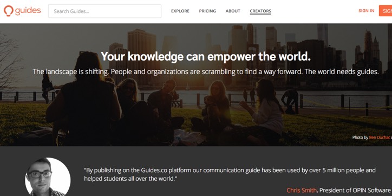Click headline 'Your knowledge can empower the world.'
This screenshot has width=392, height=196.
pos(206,56)
